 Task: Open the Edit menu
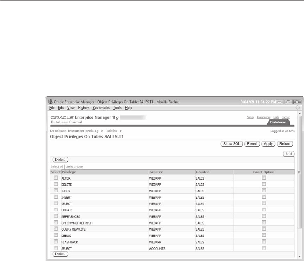point(61,108)
